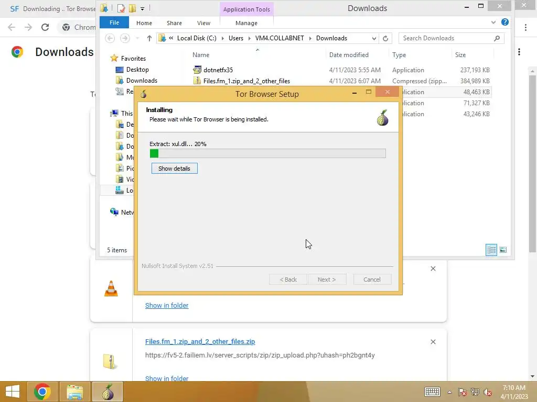537x402 pixels.
Task: Click the Tor Browser Setup taskbar icon
Action: coord(108,392)
